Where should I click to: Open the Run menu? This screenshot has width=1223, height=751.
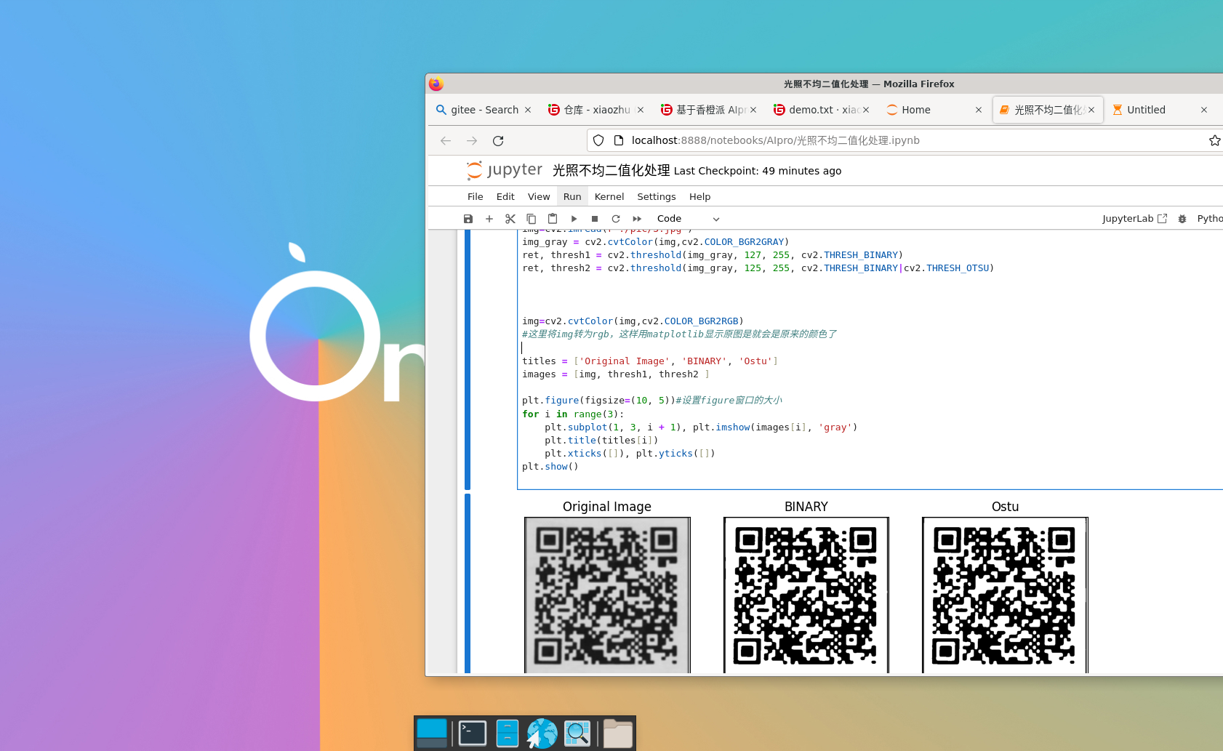(x=572, y=197)
